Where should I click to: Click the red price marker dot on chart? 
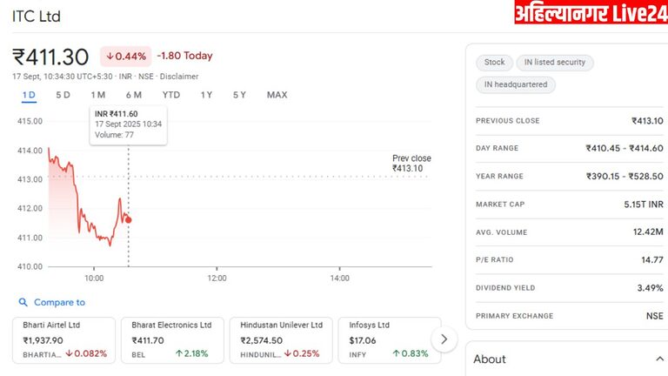[x=129, y=219]
